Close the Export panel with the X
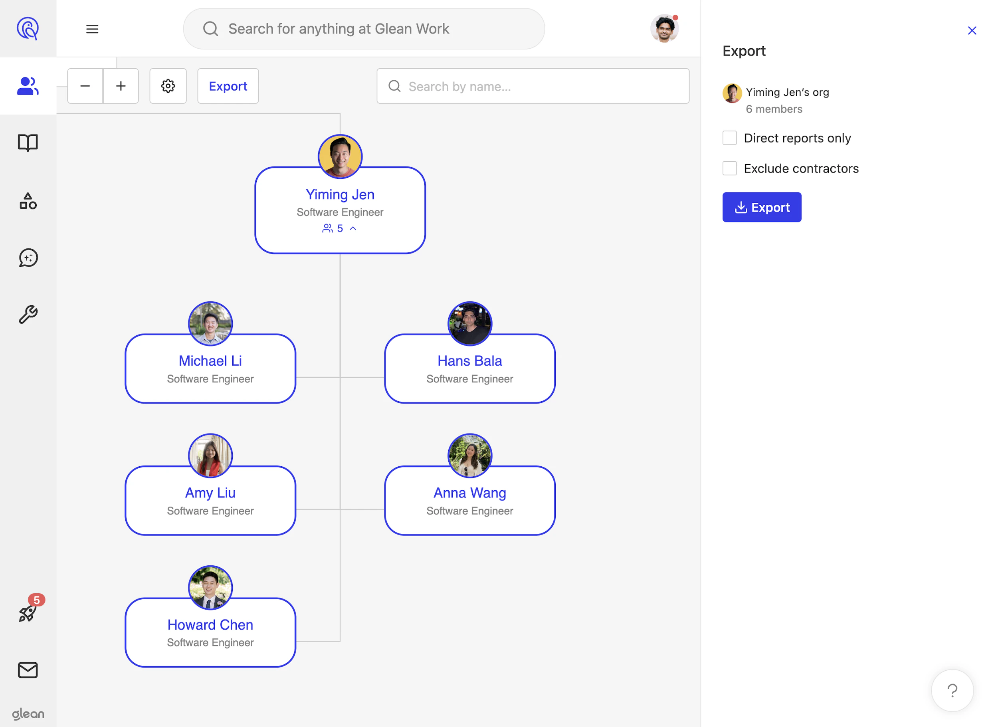The width and height of the screenshot is (998, 727). pos(972,30)
